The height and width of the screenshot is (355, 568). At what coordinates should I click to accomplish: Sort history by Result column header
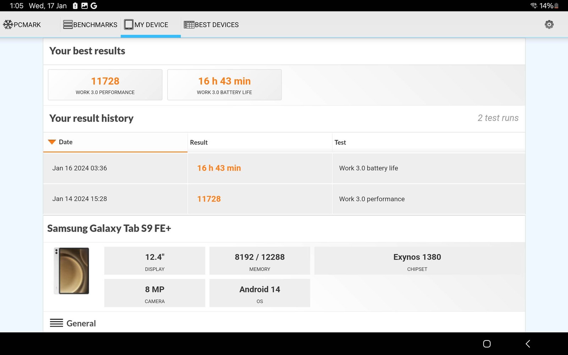click(199, 142)
